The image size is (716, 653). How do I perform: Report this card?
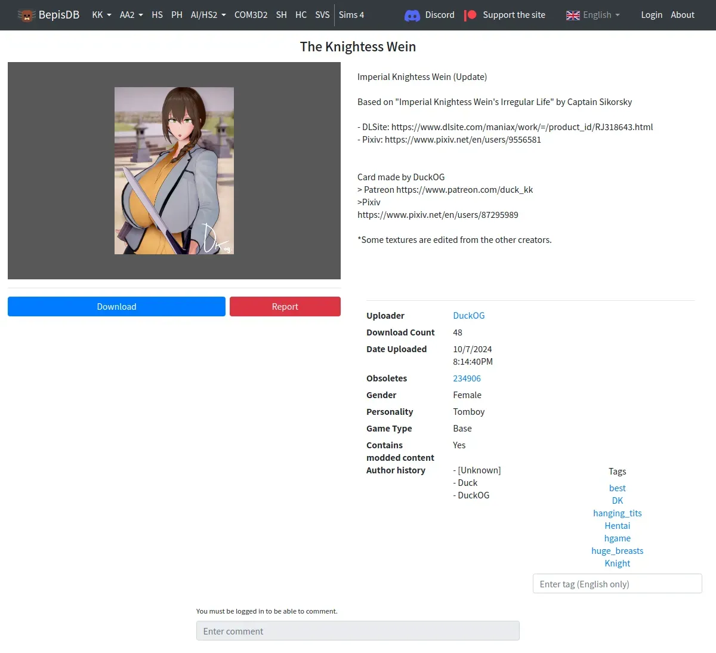click(285, 307)
